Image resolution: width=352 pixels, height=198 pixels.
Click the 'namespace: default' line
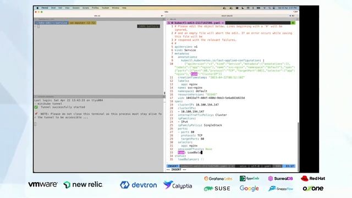pos(193,91)
